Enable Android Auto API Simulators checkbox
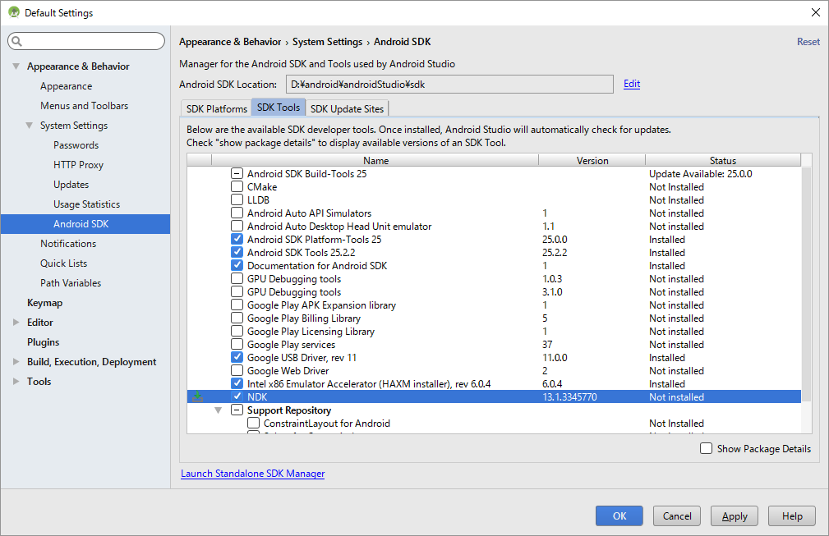 click(x=237, y=213)
